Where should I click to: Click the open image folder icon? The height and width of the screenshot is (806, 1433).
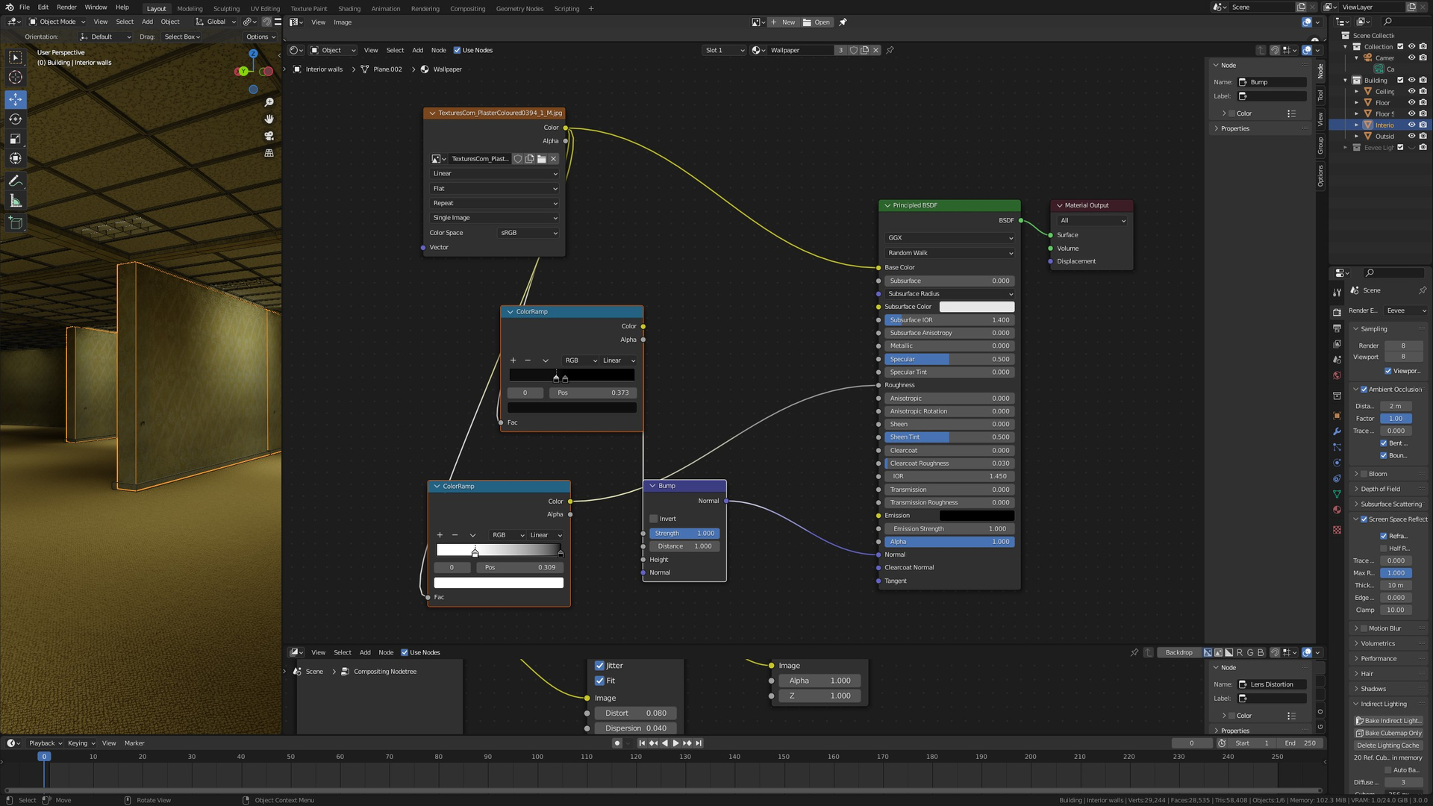[542, 159]
